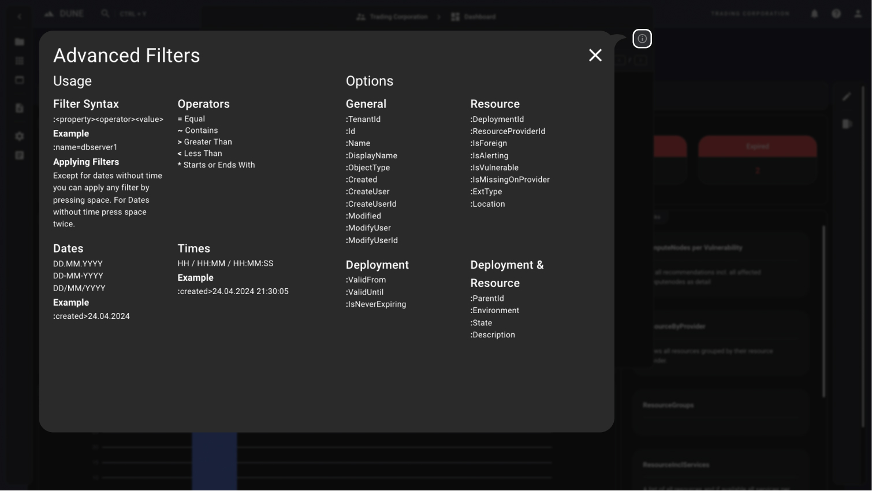Click the document icon in left sidebar
Image resolution: width=872 pixels, height=491 pixels.
20,108
